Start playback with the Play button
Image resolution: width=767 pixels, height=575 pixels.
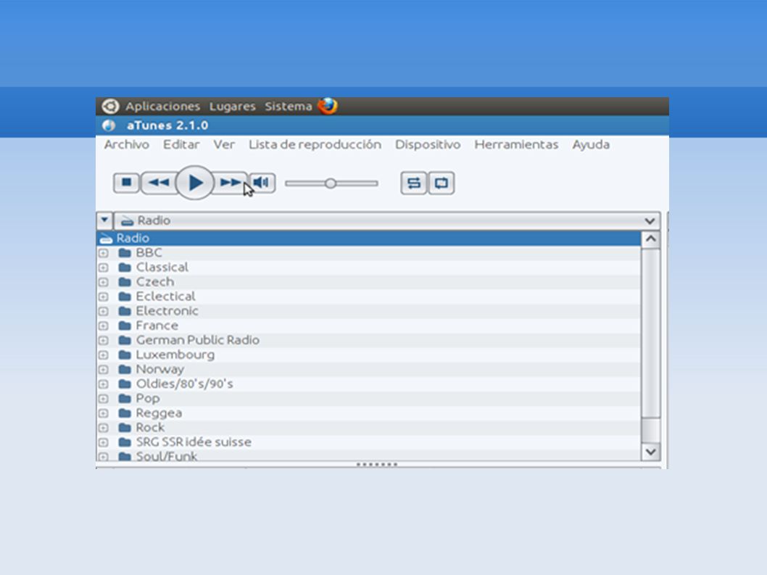[x=195, y=183]
